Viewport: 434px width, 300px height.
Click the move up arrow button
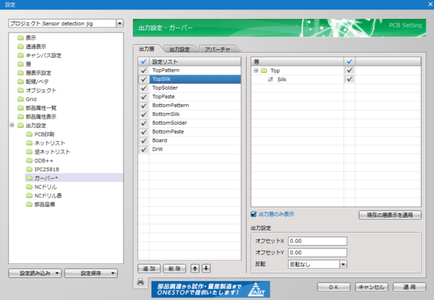[195, 267]
